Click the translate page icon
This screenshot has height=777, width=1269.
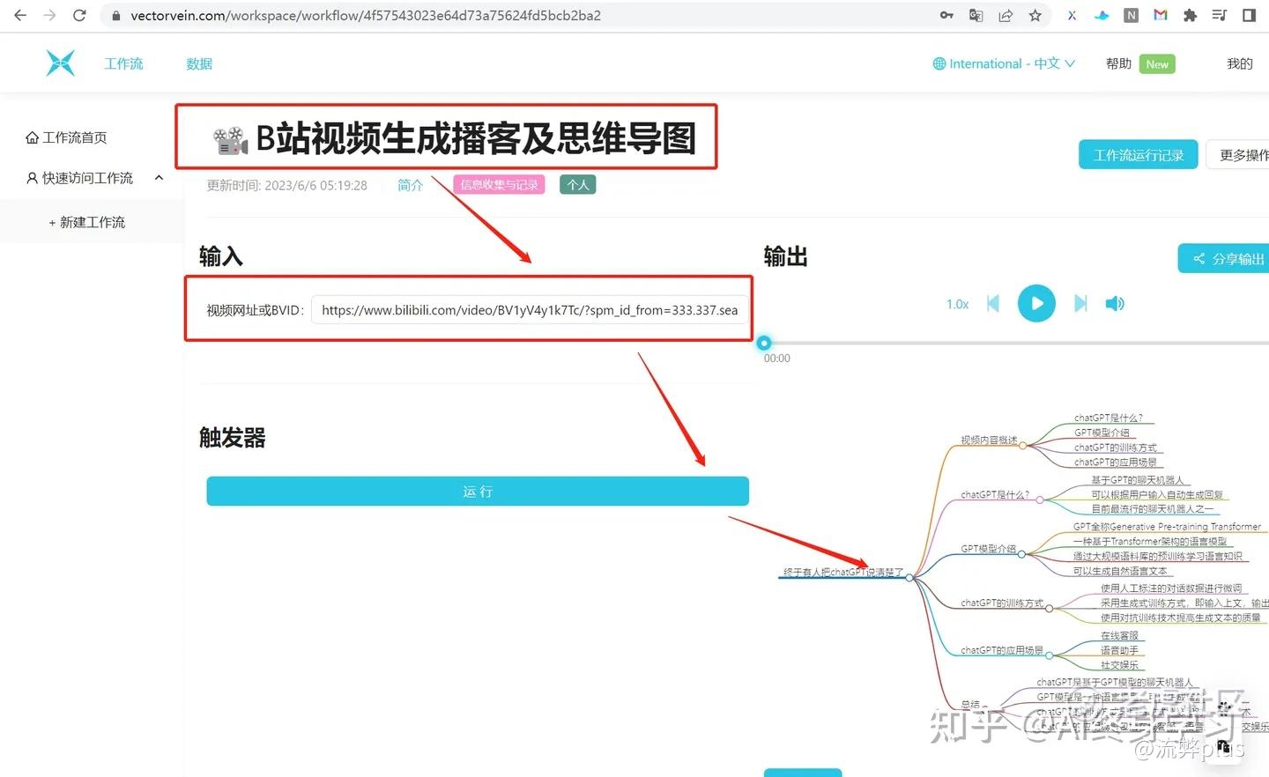point(976,15)
